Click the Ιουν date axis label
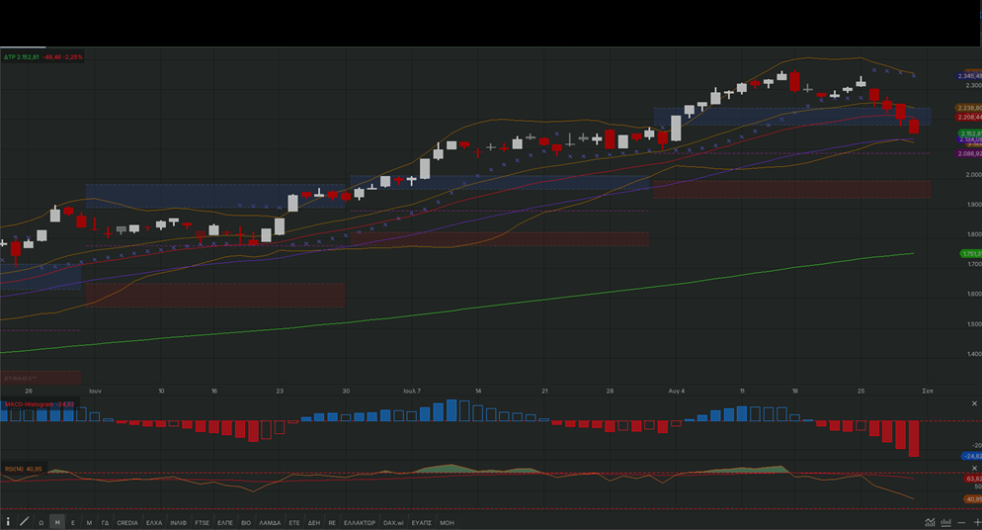This screenshot has width=982, height=530. (95, 391)
